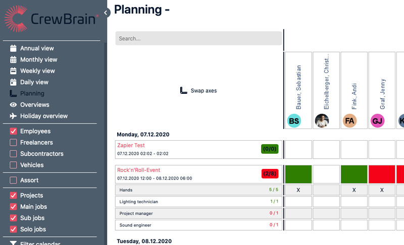404x245 pixels.
Task: Click into the Search field
Action: point(198,38)
